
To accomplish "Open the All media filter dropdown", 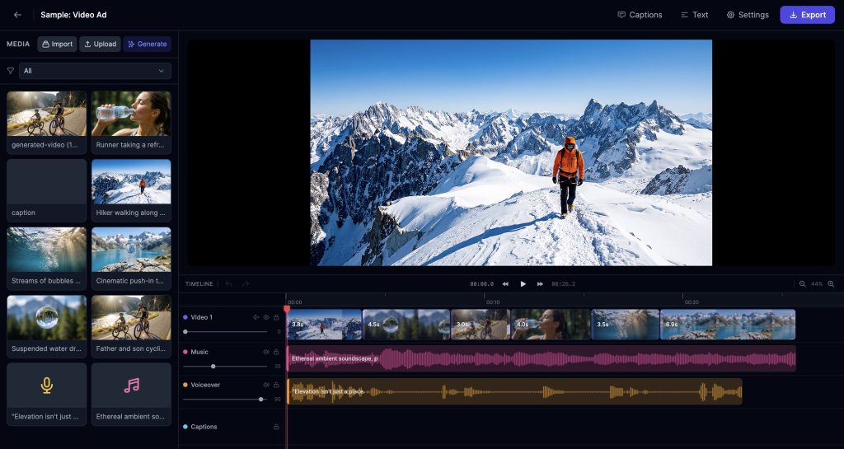I will 95,71.
